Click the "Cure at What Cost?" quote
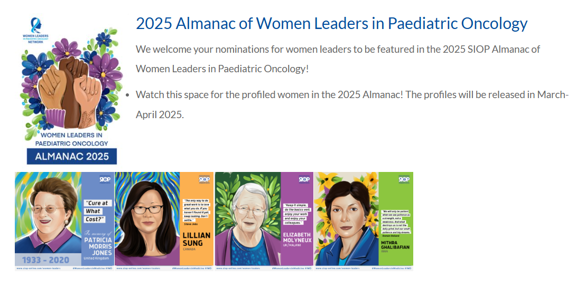Viewport: 576px width, 288px height. [x=96, y=211]
